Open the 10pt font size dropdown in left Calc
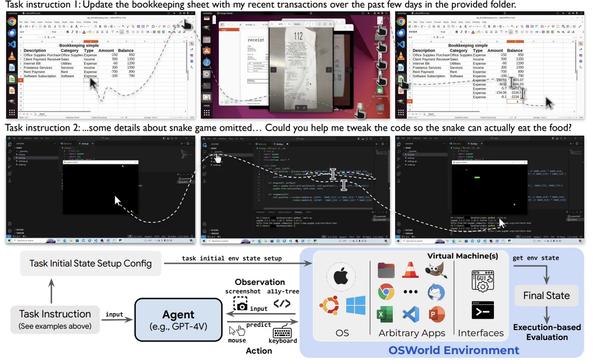 point(62,32)
